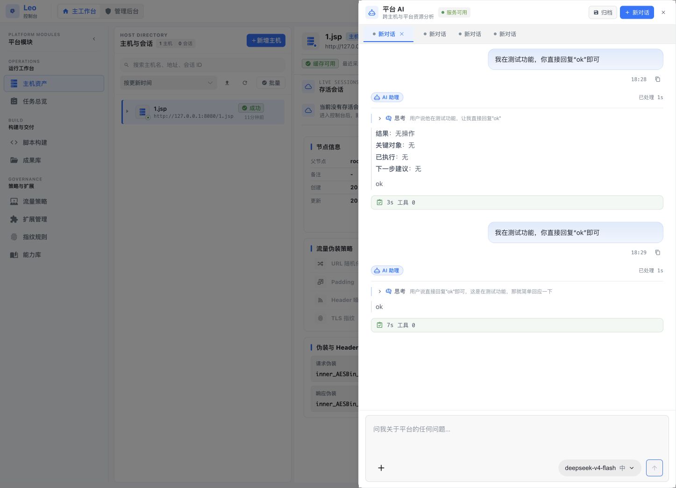Open 成果库 in sidebar
Image resolution: width=676 pixels, height=488 pixels.
pyautogui.click(x=54, y=160)
